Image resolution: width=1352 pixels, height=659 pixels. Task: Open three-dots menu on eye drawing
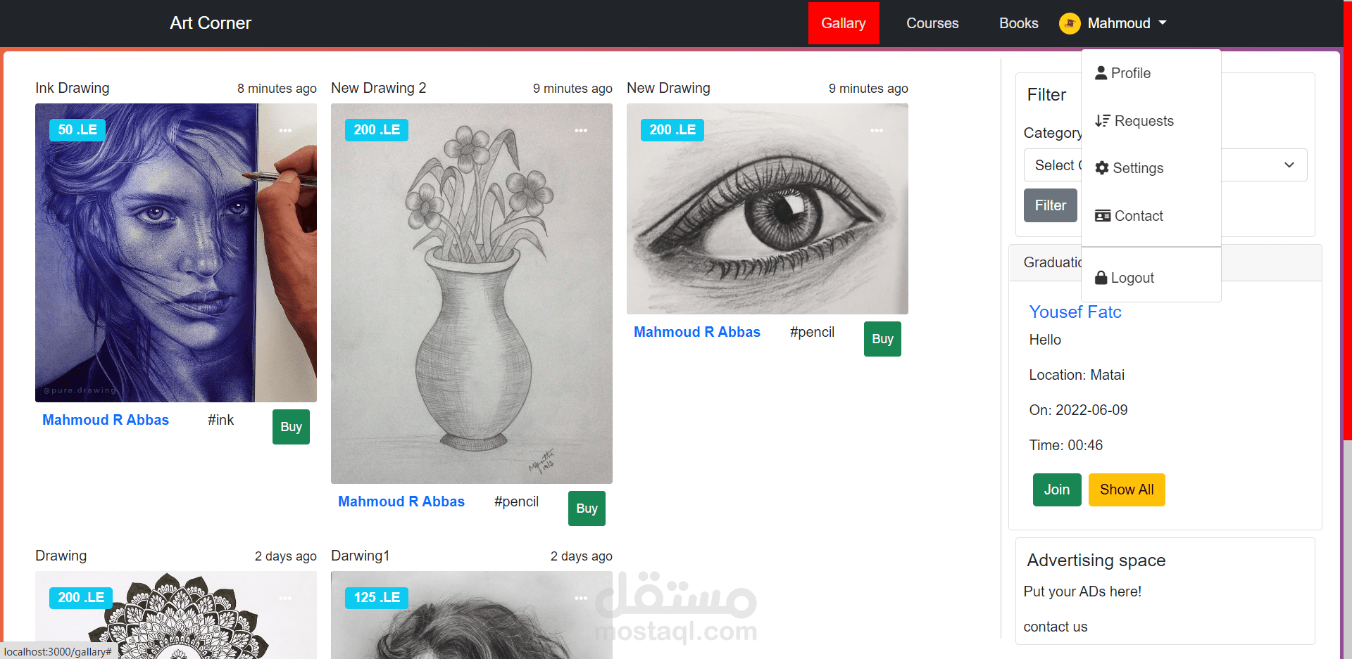[x=877, y=130]
